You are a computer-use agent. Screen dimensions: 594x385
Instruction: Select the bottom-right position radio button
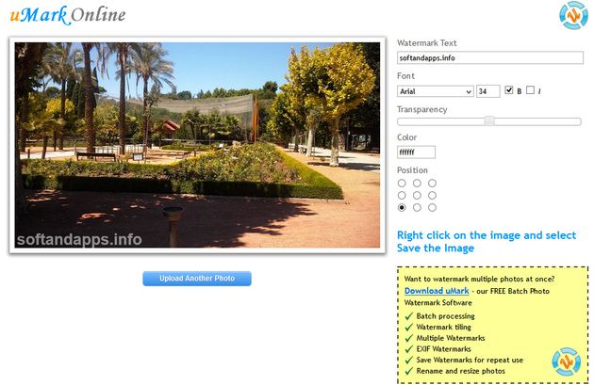coord(432,207)
